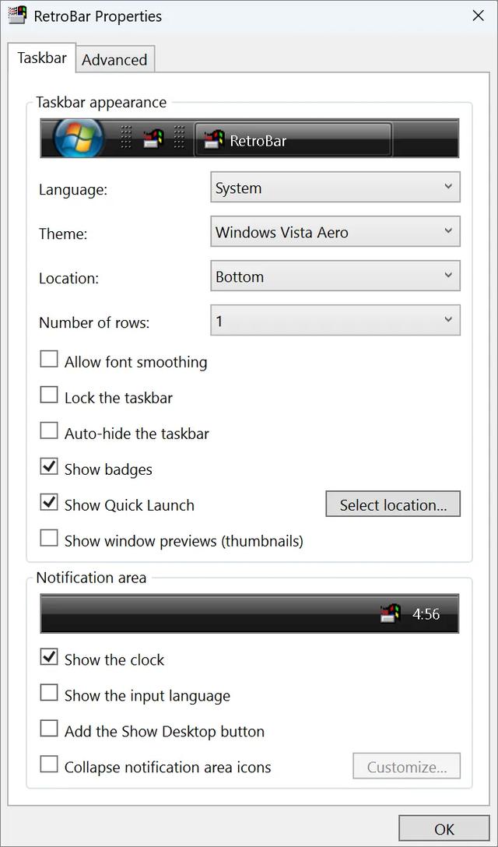Screen dimensions: 498x847
Task: Close the RetroBar Properties window
Action: (478, 16)
